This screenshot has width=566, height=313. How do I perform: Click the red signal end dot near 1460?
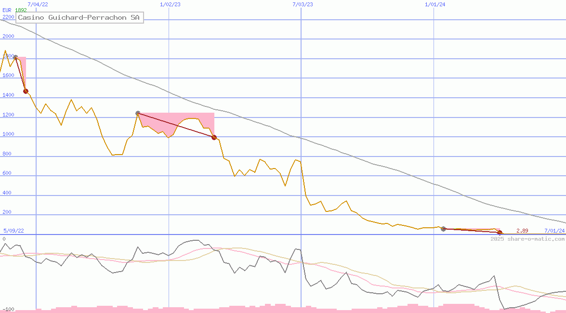point(26,91)
